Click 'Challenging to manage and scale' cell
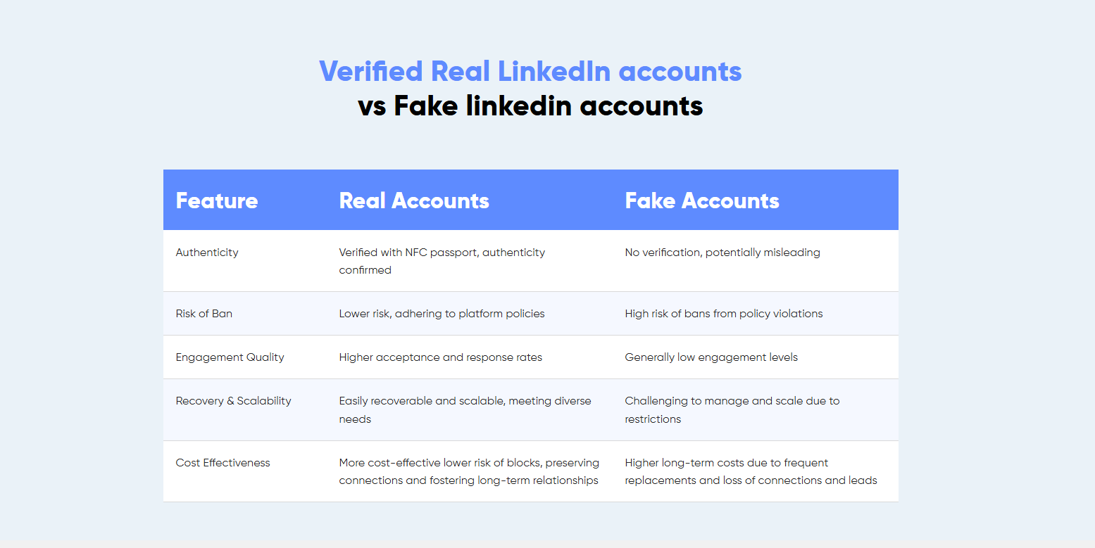Screen dimensions: 1095x548 (x=732, y=409)
